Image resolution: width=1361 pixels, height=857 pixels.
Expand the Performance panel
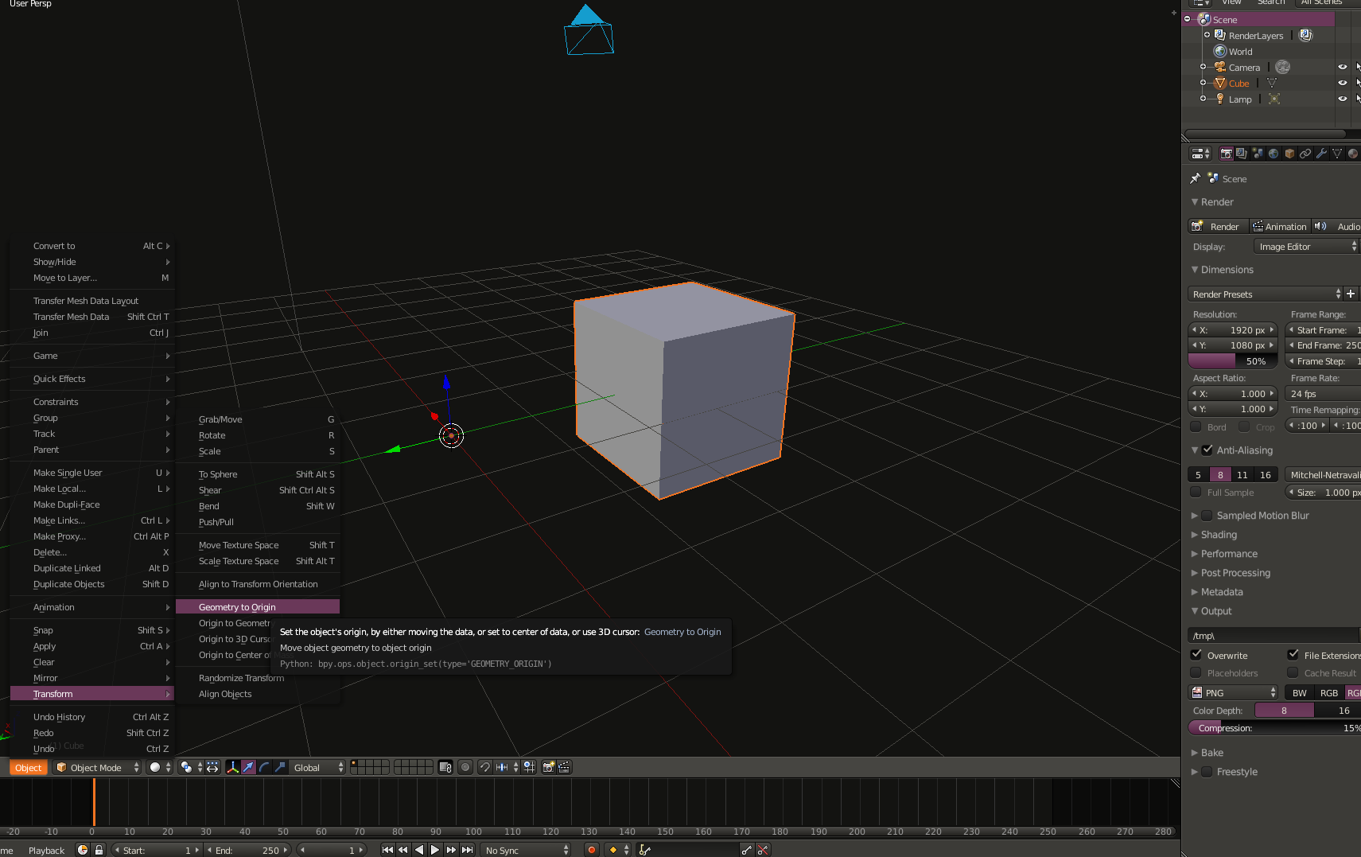[x=1229, y=554]
